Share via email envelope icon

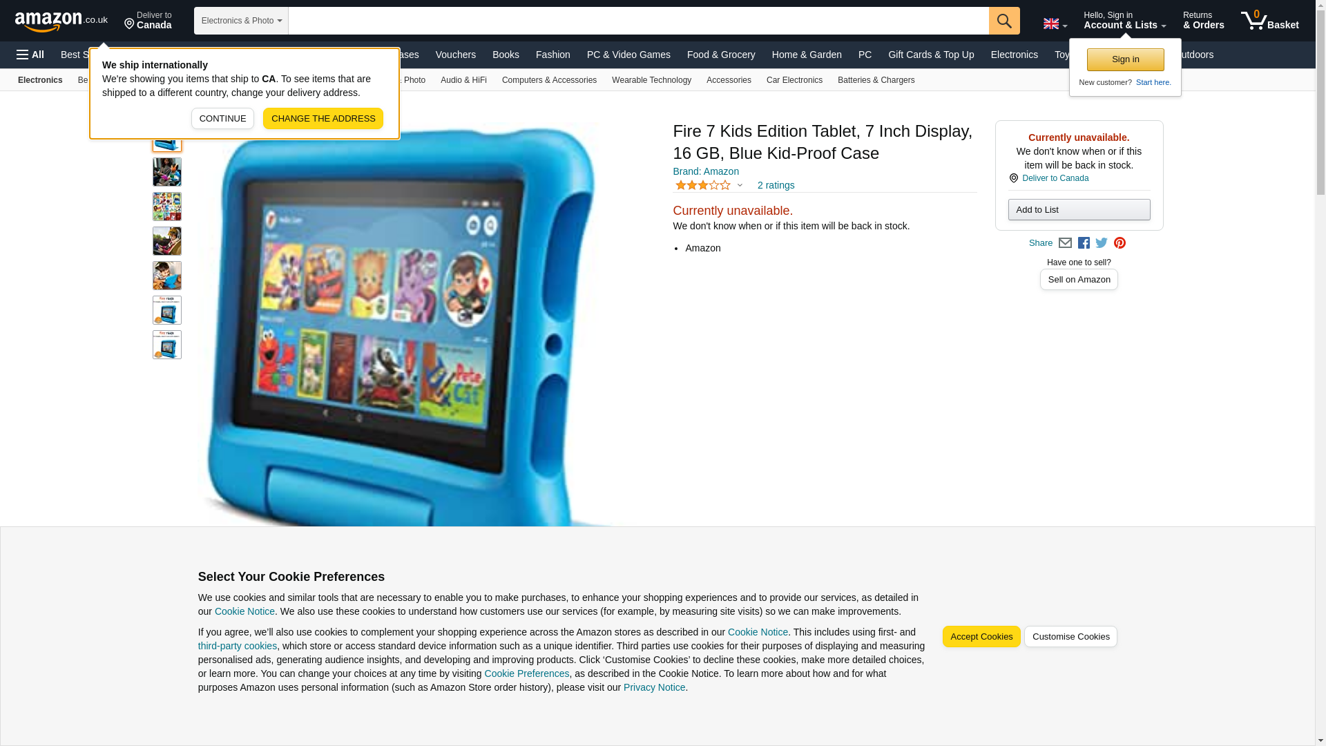(x=1065, y=243)
